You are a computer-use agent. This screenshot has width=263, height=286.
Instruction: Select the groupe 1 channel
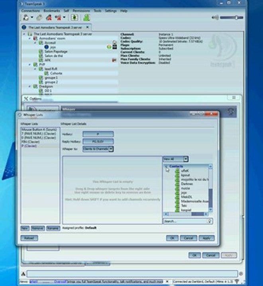coord(51,78)
